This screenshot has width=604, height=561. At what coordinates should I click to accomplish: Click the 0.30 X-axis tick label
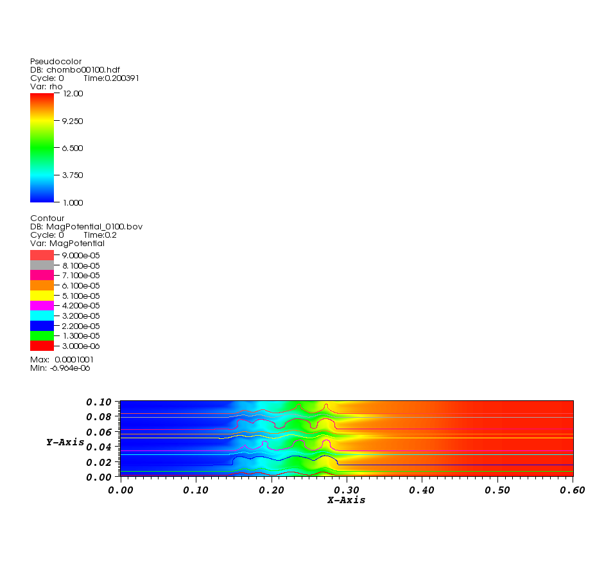coord(347,490)
